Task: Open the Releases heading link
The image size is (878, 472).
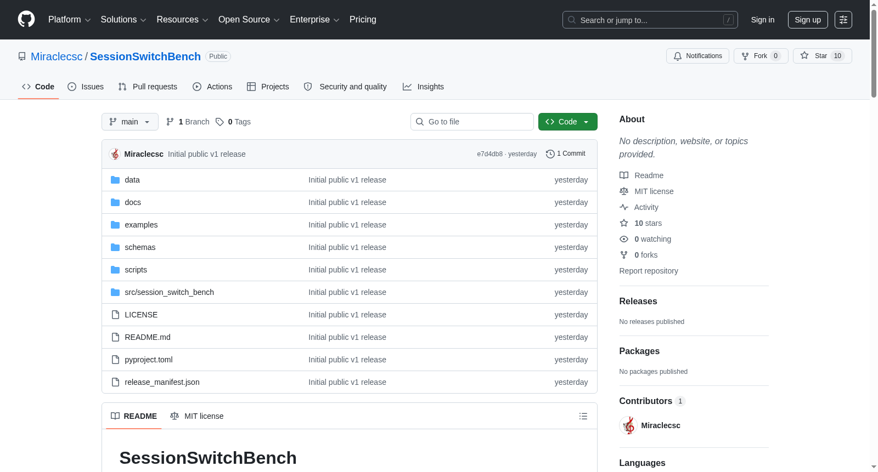Action: 638,302
